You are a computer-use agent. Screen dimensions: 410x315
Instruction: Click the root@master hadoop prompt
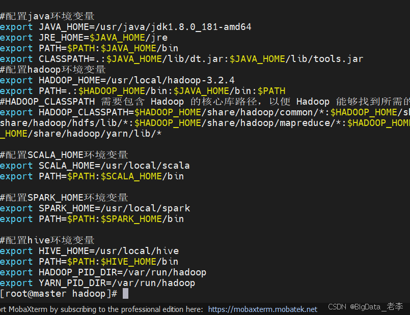(x=56, y=293)
